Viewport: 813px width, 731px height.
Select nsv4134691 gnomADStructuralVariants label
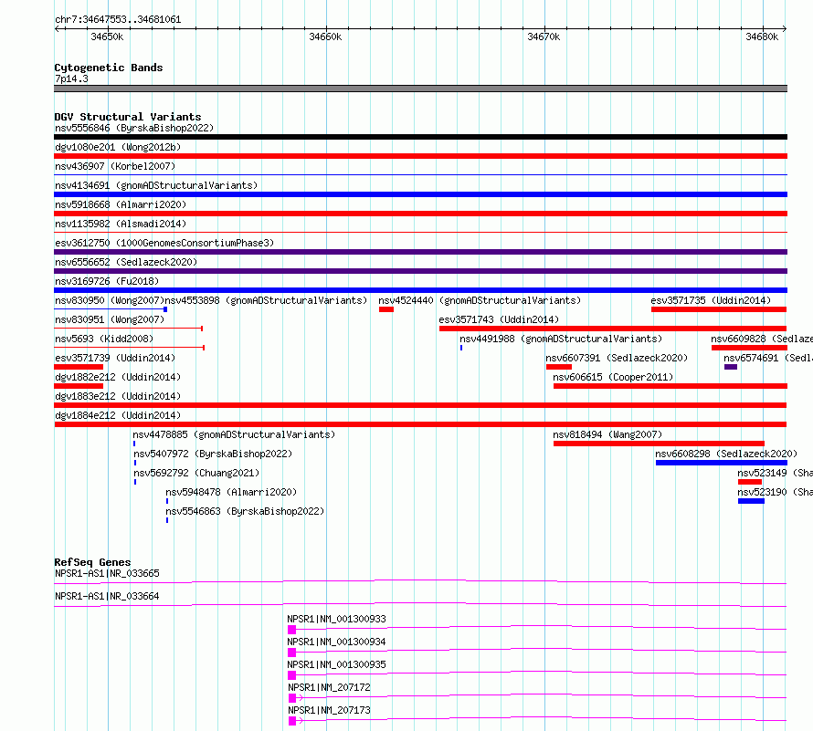pyautogui.click(x=156, y=185)
